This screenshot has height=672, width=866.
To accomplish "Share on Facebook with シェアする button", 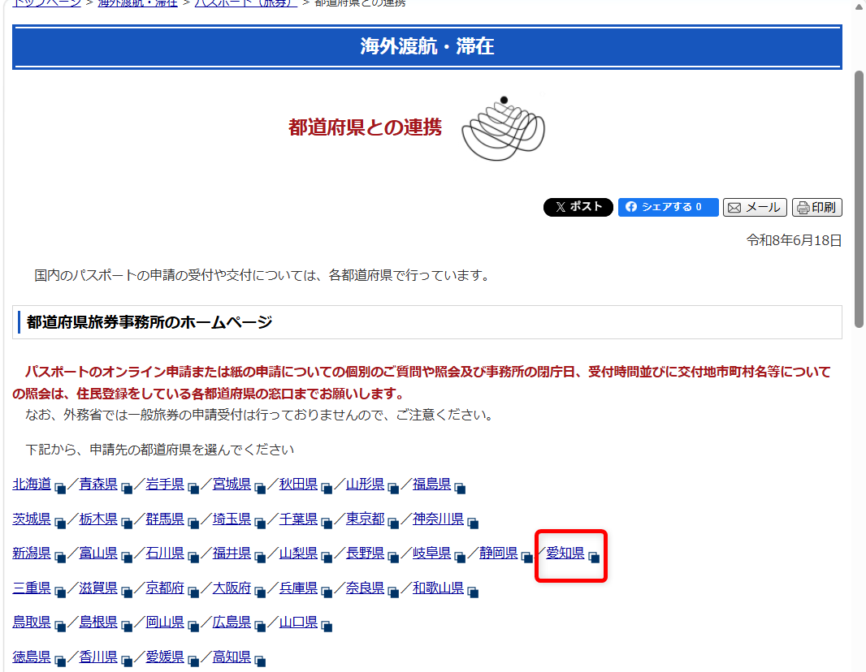I will pyautogui.click(x=669, y=207).
